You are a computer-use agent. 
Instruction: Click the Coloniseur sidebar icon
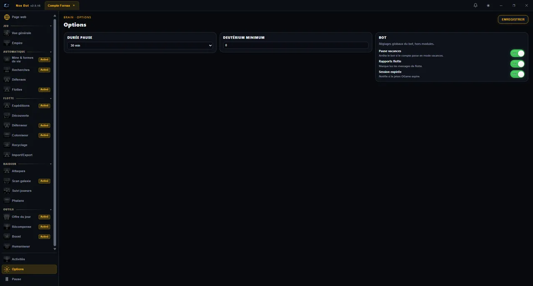(7, 135)
